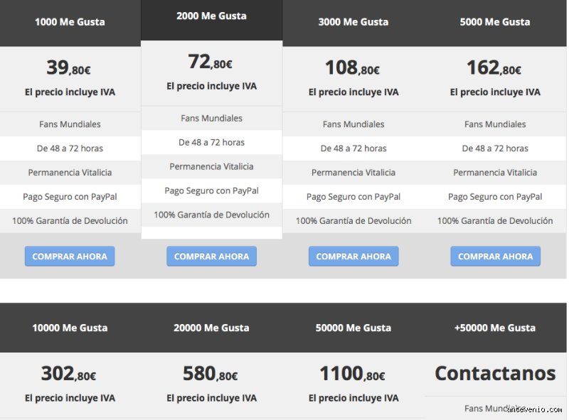The width and height of the screenshot is (569, 420).
Task: Click 'Pago Seguro con PayPal' in 1000 plan
Action: pyautogui.click(x=70, y=197)
